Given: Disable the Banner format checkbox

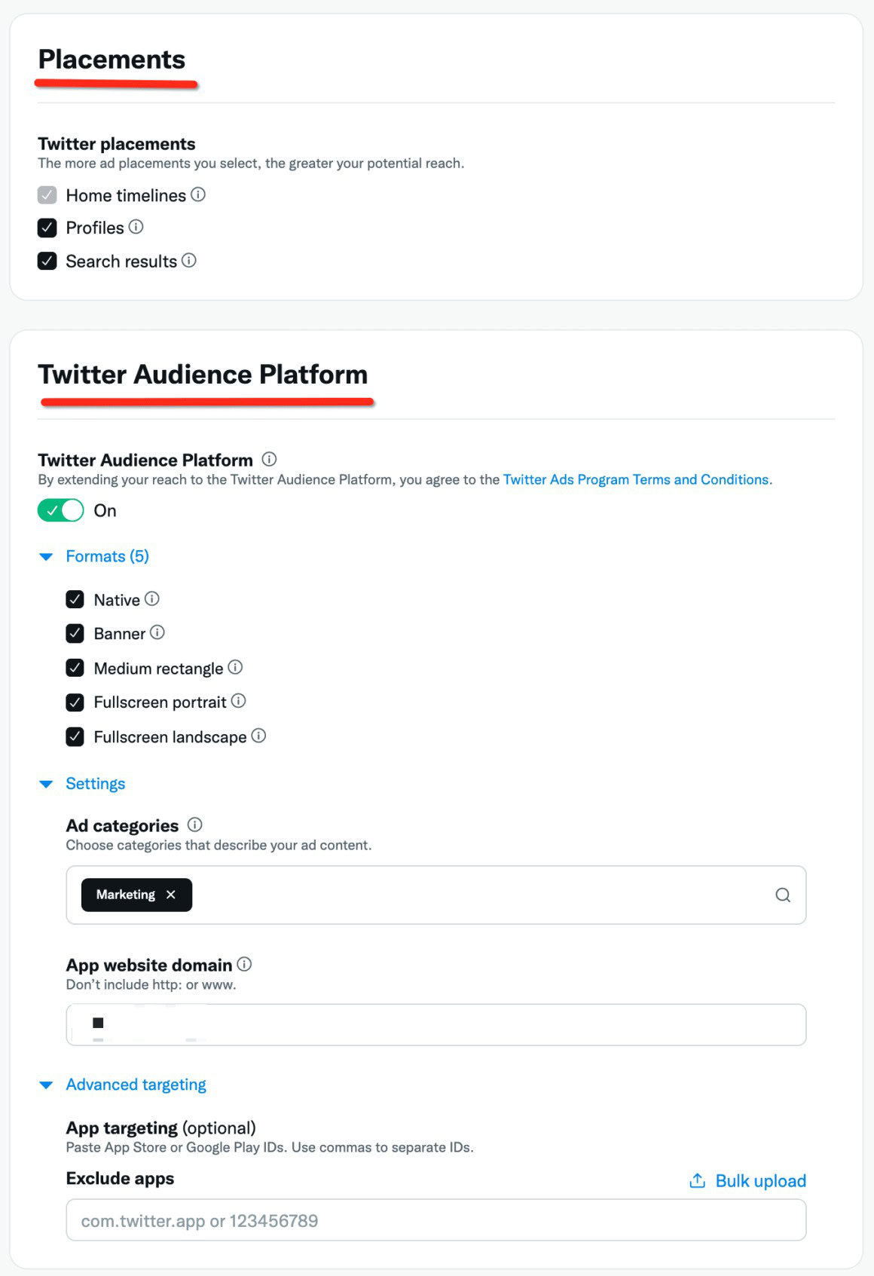Looking at the screenshot, I should pyautogui.click(x=75, y=633).
